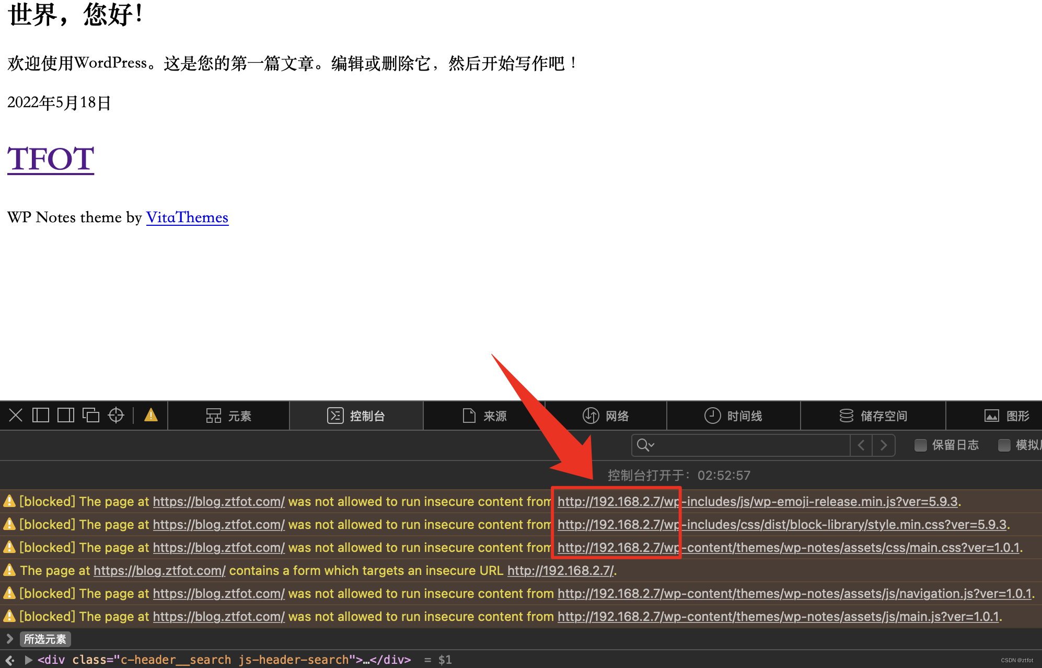Toggle the 模拟 checkbox at the right edge
This screenshot has width=1042, height=668.
point(1004,445)
